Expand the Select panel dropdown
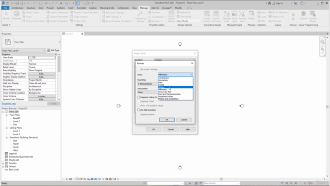The height and width of the screenshot is (186, 330). pyautogui.click(x=6, y=25)
